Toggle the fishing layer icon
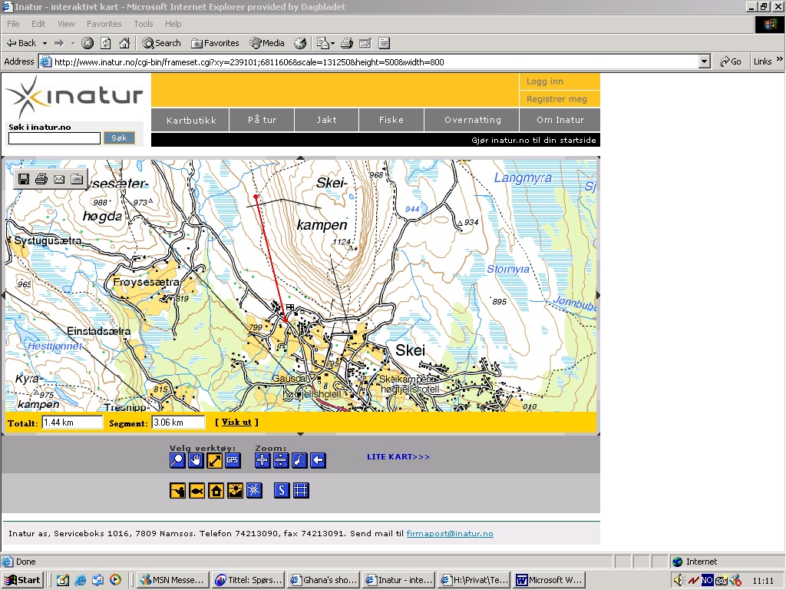The width and height of the screenshot is (786, 590). pos(197,490)
